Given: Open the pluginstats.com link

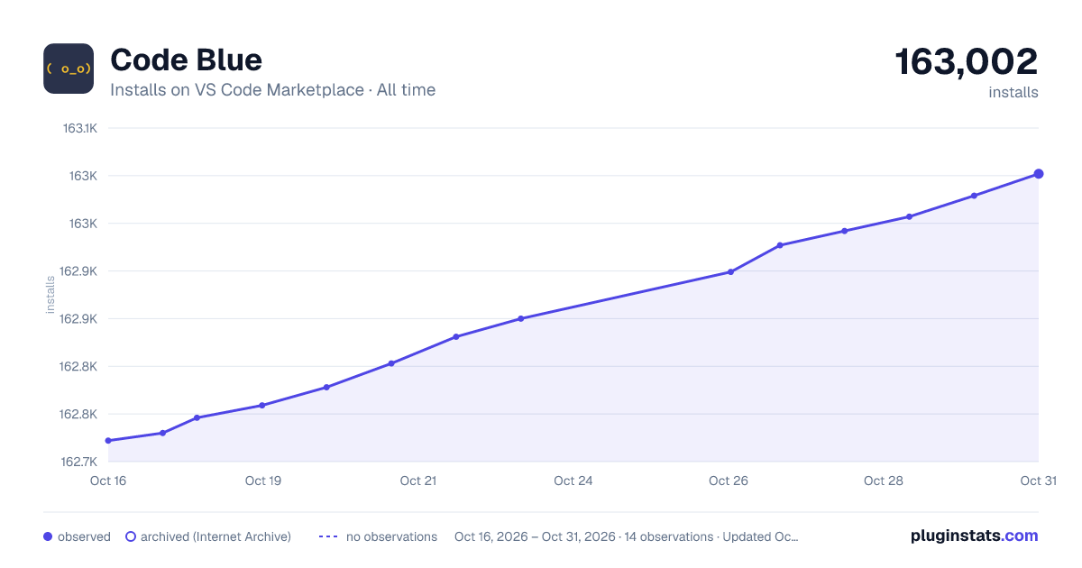Looking at the screenshot, I should coord(974,536).
